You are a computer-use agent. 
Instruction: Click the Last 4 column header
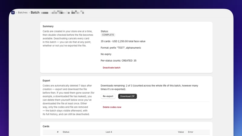(x=109, y=132)
